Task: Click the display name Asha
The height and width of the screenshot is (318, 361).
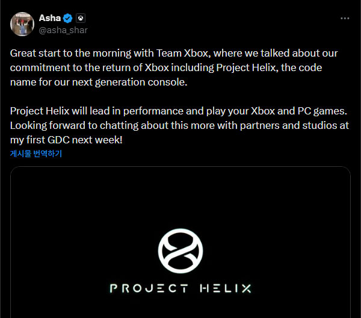Action: click(49, 18)
